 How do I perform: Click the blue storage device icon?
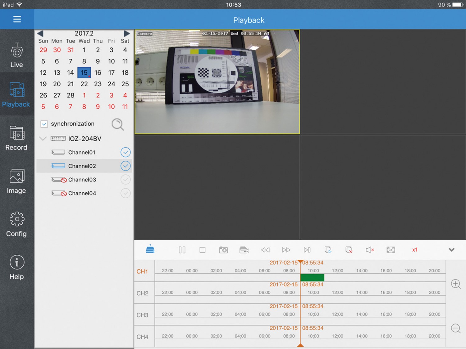click(150, 249)
